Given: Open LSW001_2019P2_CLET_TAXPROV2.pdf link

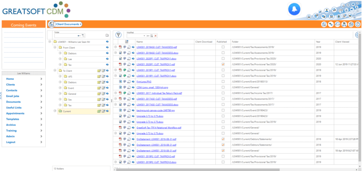Looking at the screenshot, I should 156,156.
